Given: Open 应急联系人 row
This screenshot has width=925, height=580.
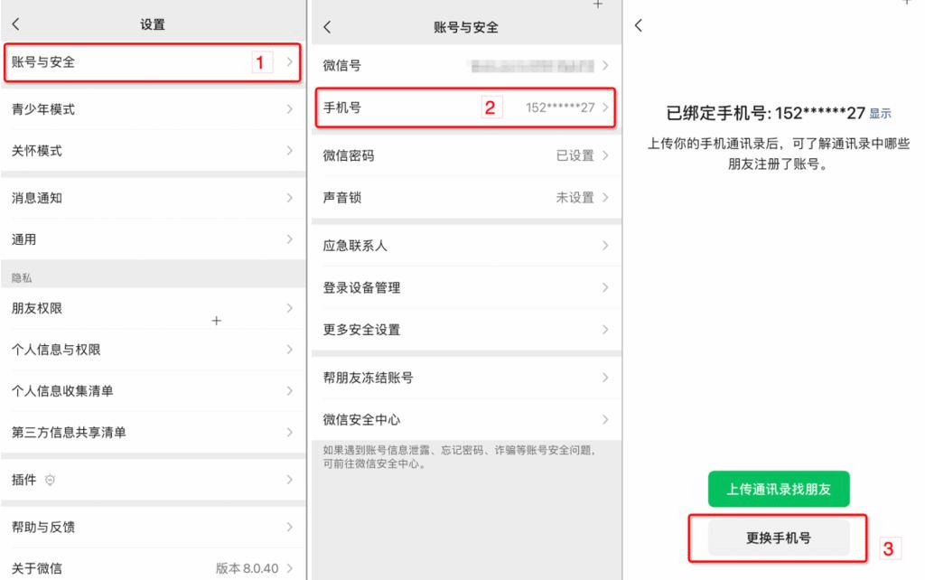Looking at the screenshot, I should [x=465, y=246].
